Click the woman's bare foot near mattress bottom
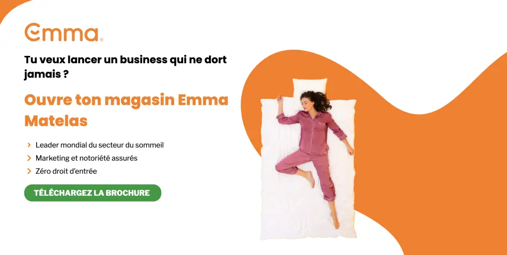 pyautogui.click(x=335, y=220)
